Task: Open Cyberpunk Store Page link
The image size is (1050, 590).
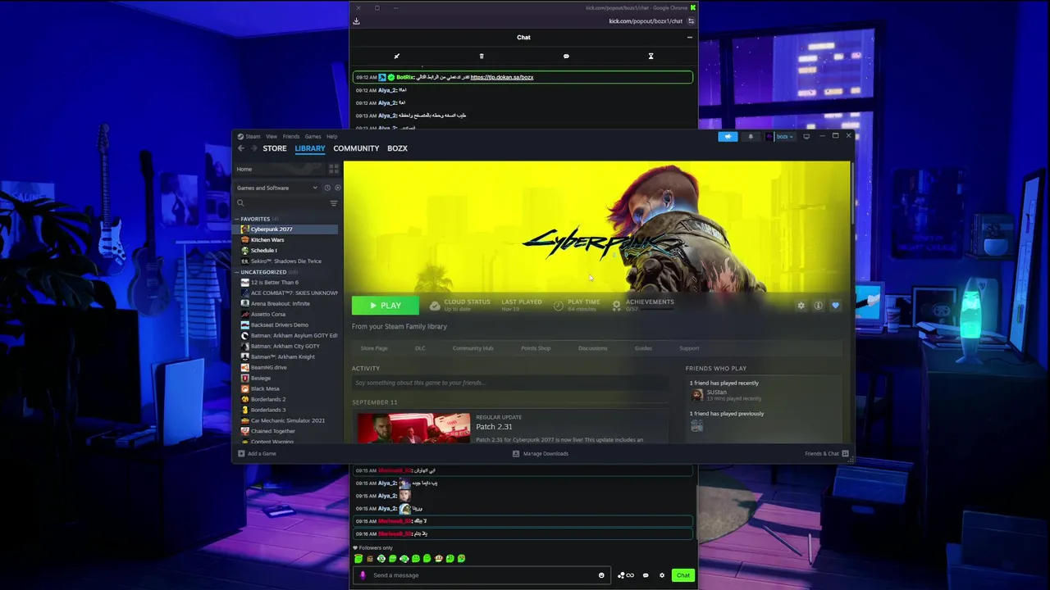Action: (x=374, y=348)
